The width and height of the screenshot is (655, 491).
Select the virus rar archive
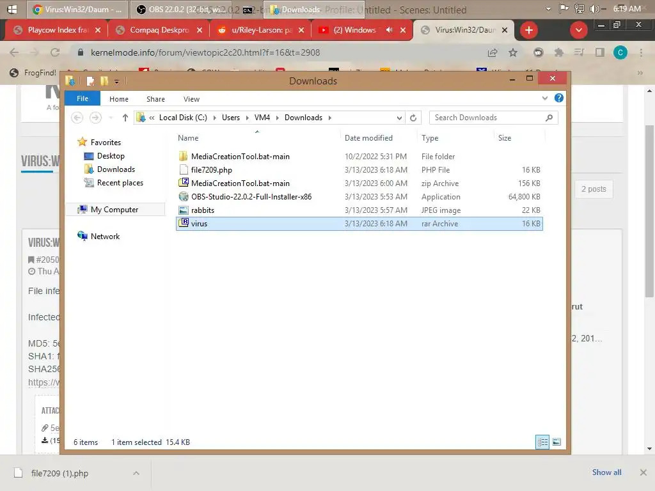click(x=359, y=223)
